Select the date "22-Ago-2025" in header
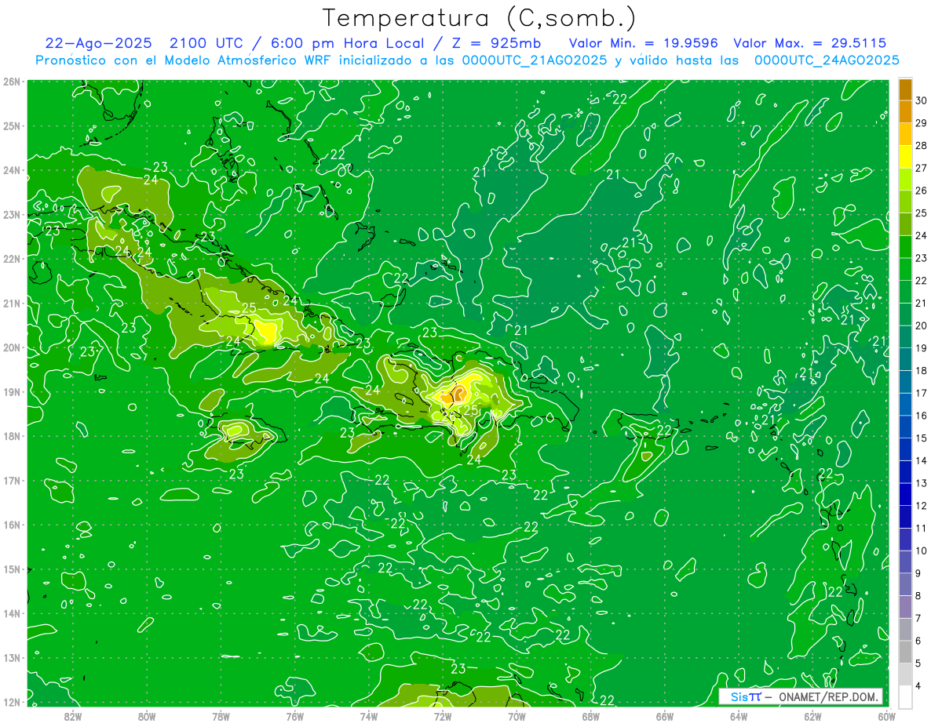The image size is (942, 727). coord(98,43)
